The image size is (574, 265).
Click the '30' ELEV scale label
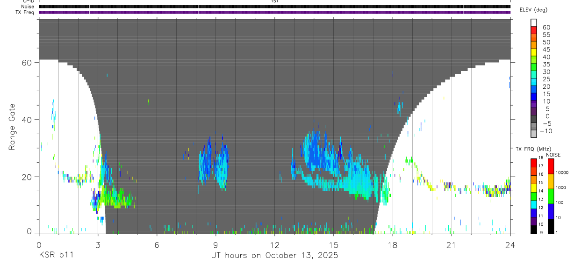(546, 72)
